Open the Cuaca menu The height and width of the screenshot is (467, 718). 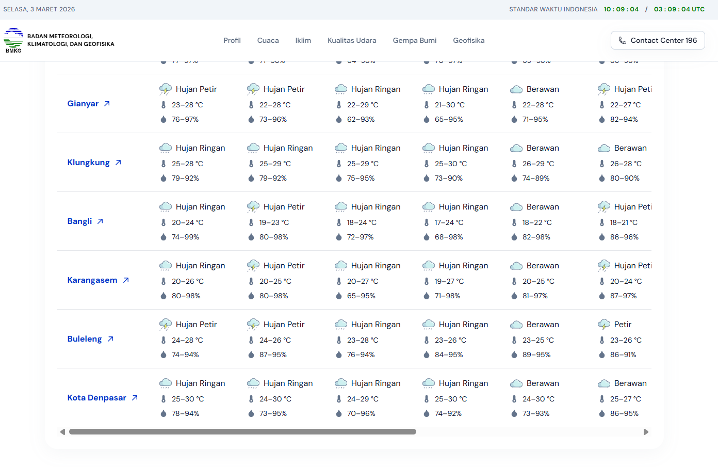[x=268, y=40]
